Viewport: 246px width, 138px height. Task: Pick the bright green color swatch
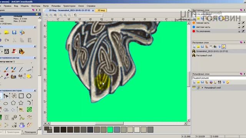110,130
